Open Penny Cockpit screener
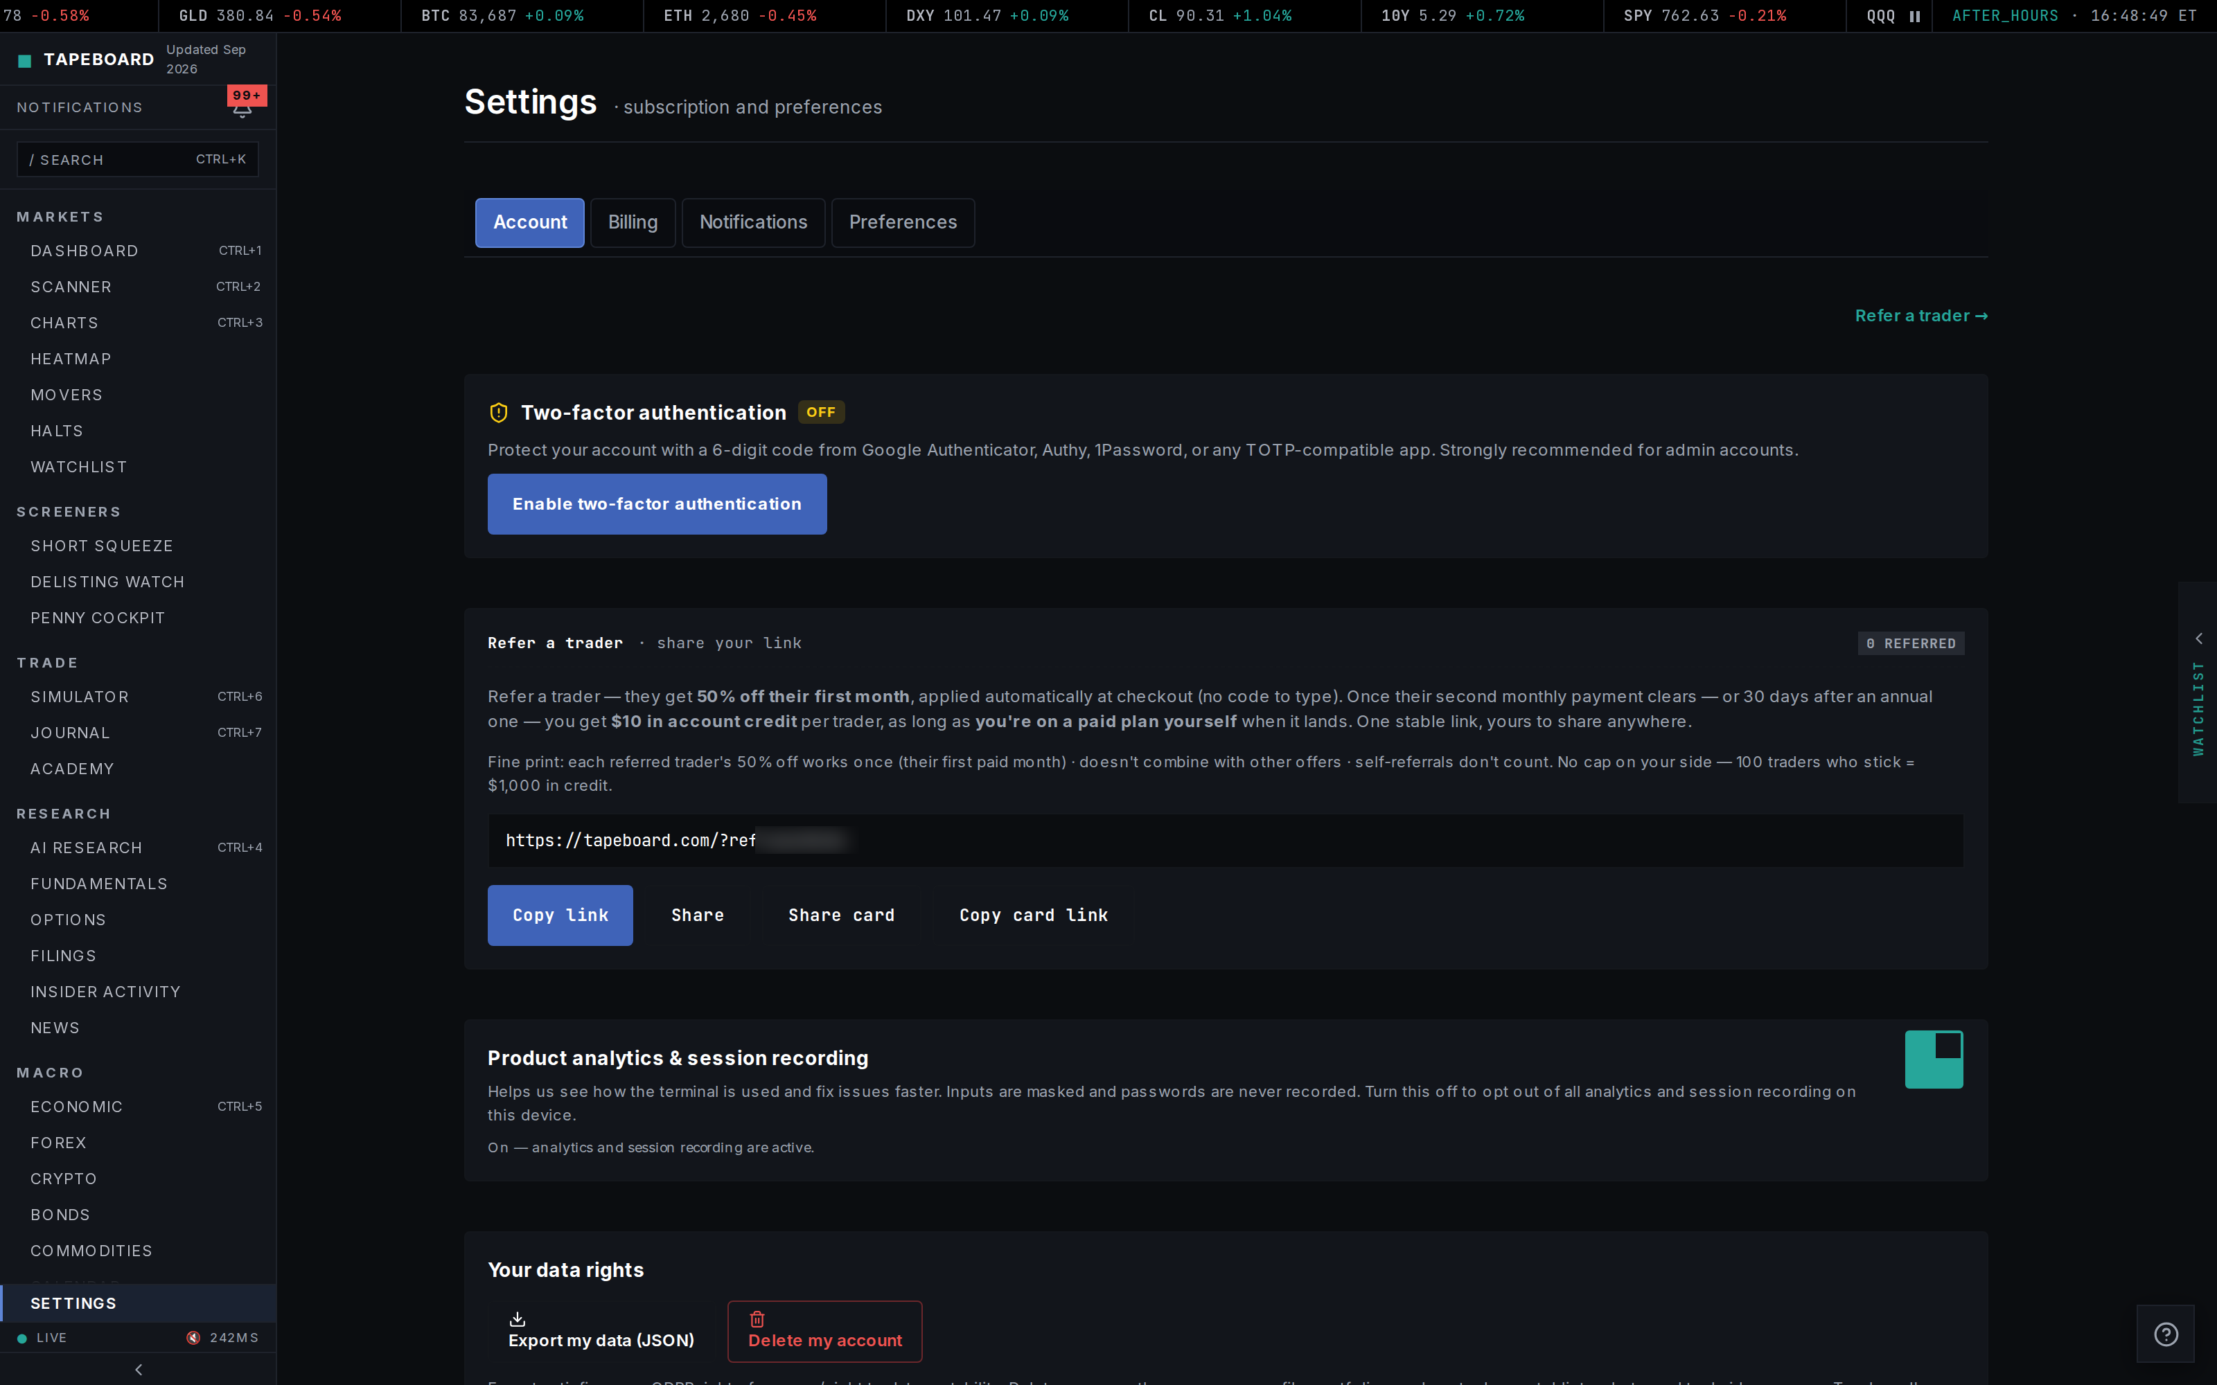Viewport: 2217px width, 1385px height. [x=139, y=618]
